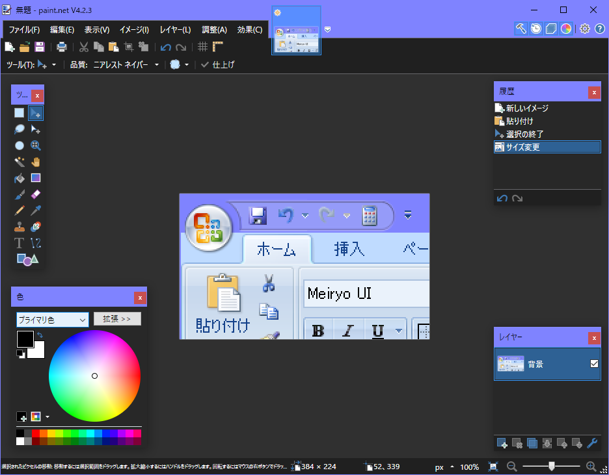Toggle the pixel grid display icon

pyautogui.click(x=202, y=47)
